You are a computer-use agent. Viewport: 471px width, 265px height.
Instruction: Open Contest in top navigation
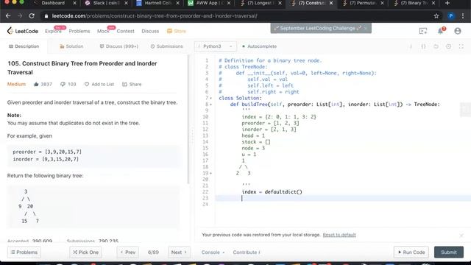pyautogui.click(x=126, y=31)
